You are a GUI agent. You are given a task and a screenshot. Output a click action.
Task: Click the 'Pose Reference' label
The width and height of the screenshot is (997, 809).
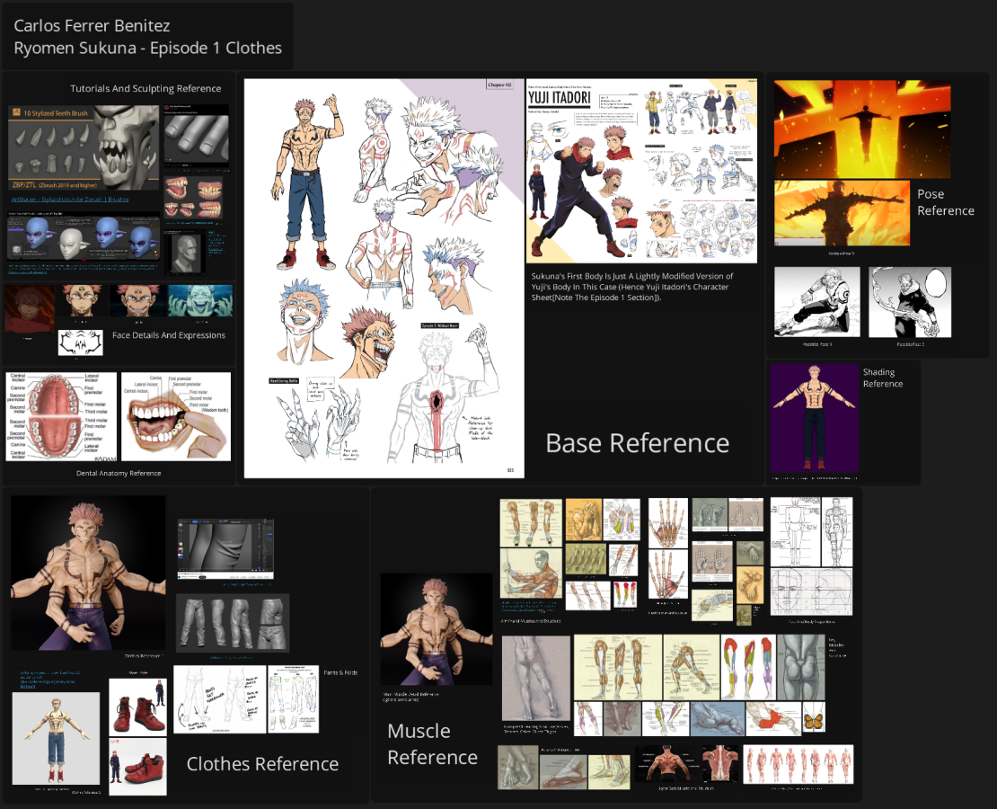pyautogui.click(x=946, y=202)
